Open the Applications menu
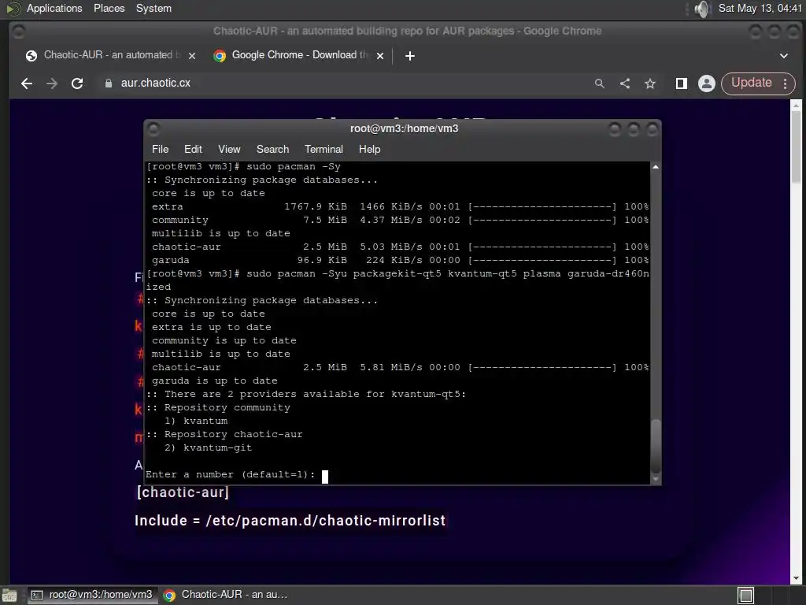806x605 pixels. [54, 8]
